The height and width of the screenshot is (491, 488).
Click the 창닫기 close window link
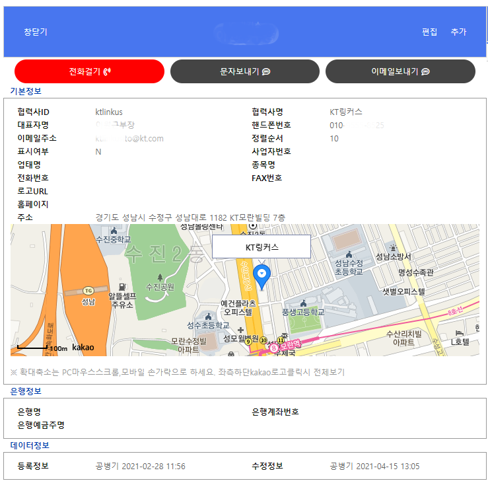point(36,32)
